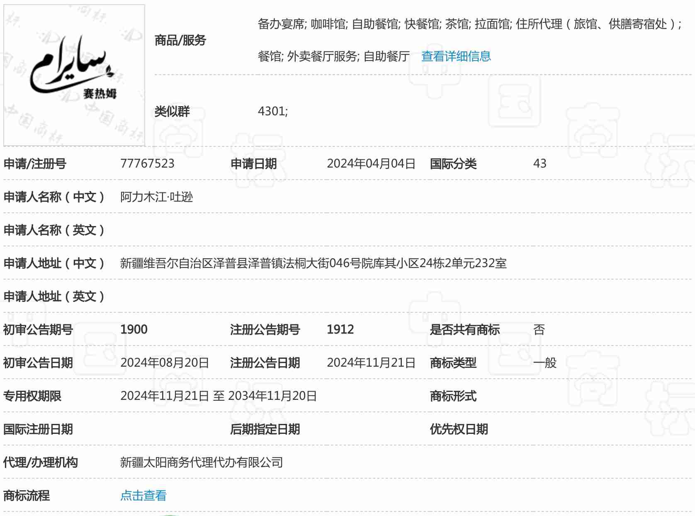Click the 商品/服务 label
Viewport: 695px width, 516px height.
click(180, 40)
